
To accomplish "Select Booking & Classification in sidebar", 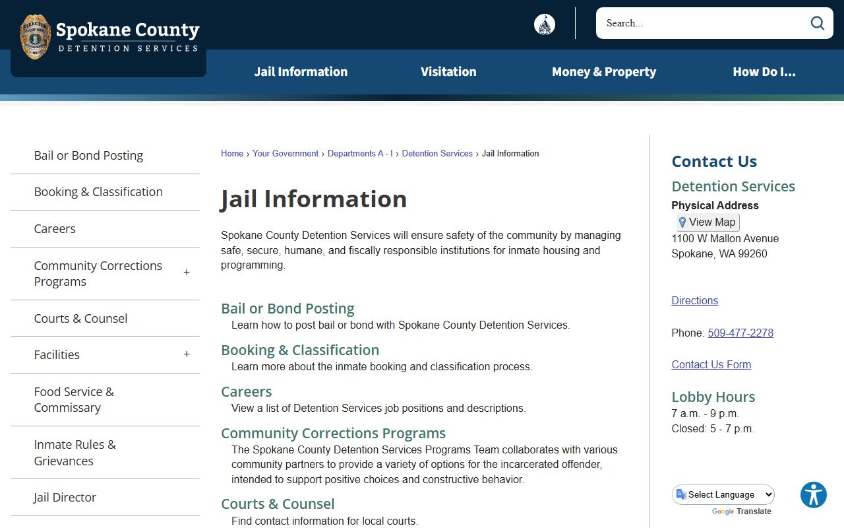I will coord(98,192).
